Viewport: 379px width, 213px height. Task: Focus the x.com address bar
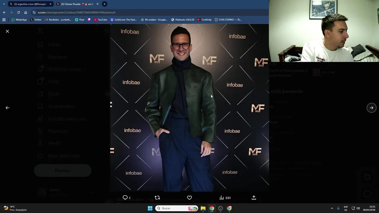click(x=148, y=12)
